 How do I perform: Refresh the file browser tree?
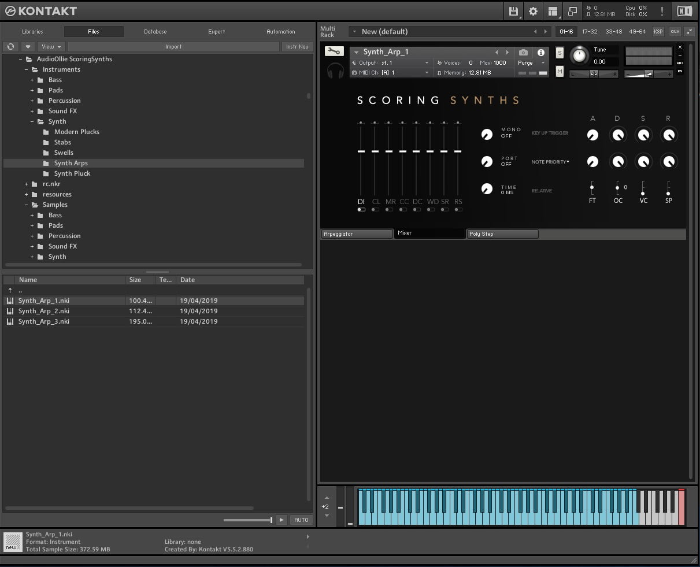11,46
